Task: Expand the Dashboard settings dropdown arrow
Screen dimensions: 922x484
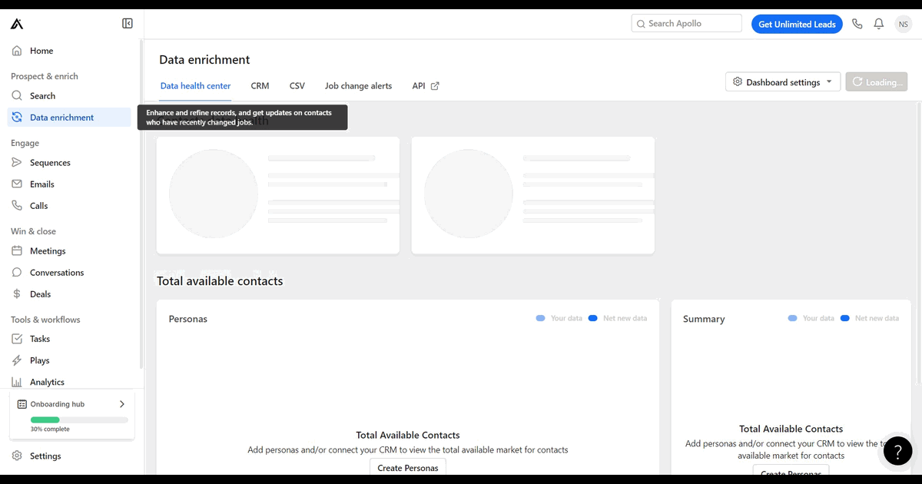Action: (829, 82)
